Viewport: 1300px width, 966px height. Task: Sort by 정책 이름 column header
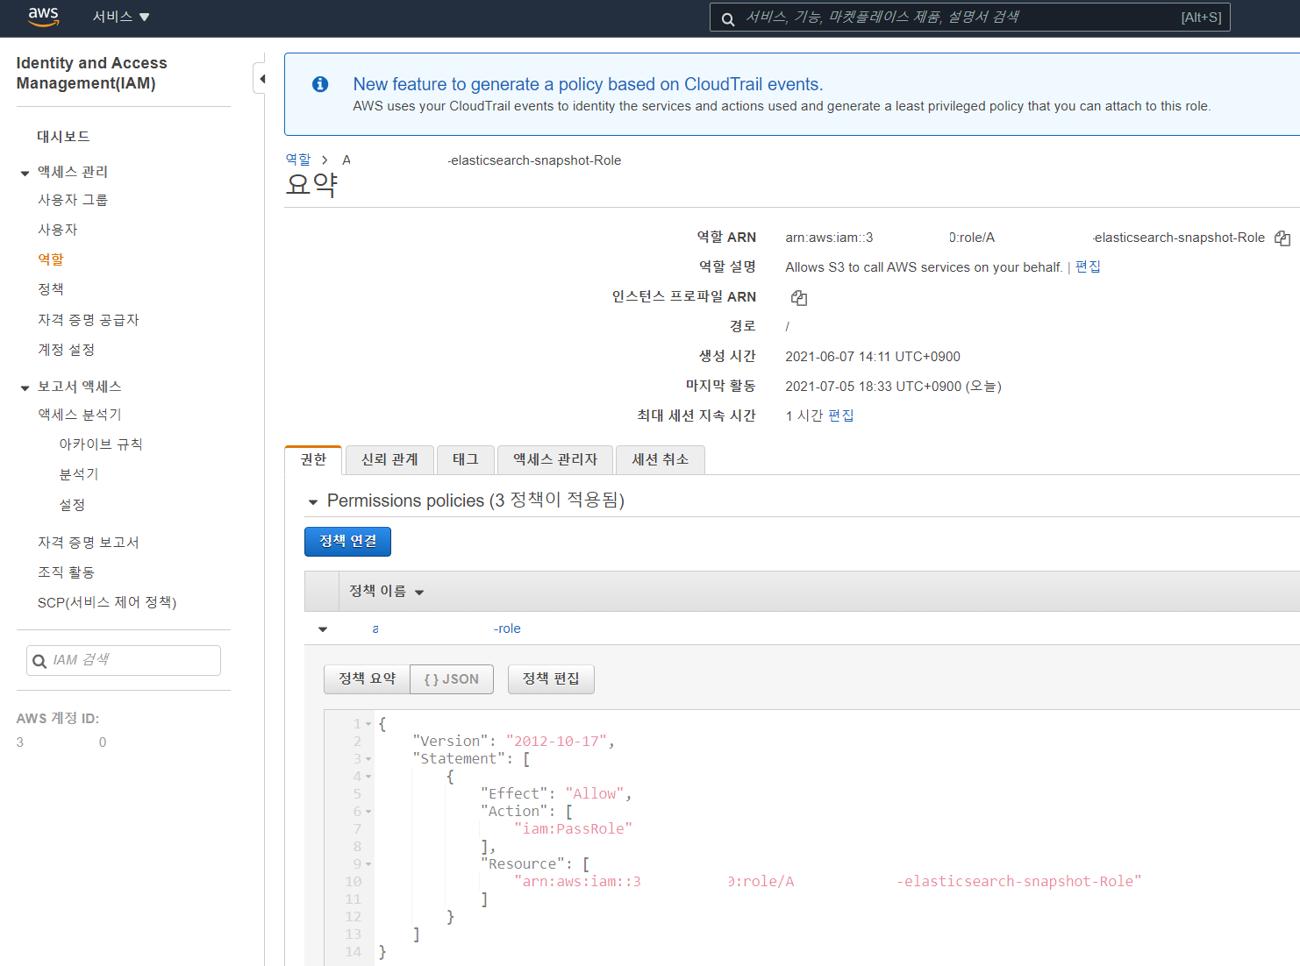click(x=386, y=592)
